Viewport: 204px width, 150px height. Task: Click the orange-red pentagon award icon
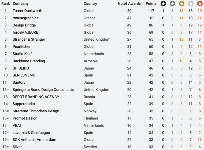(199, 4)
